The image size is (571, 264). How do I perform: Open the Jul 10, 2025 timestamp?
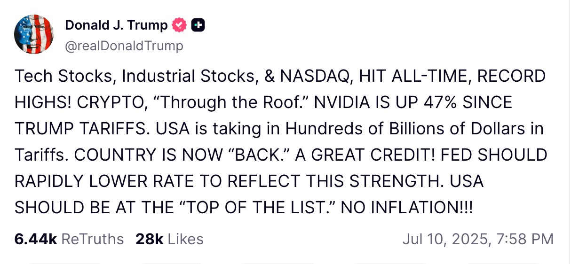478,239
